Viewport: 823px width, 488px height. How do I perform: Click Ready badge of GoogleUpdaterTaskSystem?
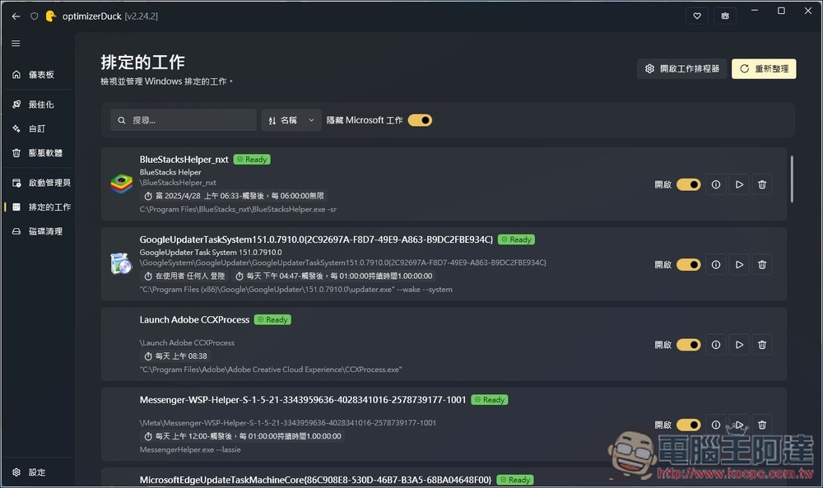(517, 239)
